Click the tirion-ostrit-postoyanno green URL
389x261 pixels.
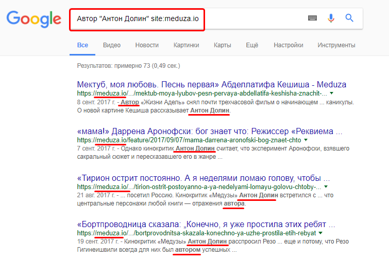click(x=199, y=187)
